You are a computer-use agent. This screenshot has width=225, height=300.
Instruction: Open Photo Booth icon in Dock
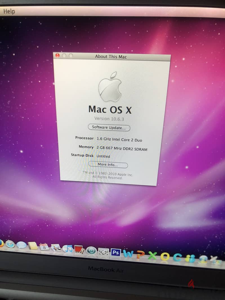click(x=79, y=250)
